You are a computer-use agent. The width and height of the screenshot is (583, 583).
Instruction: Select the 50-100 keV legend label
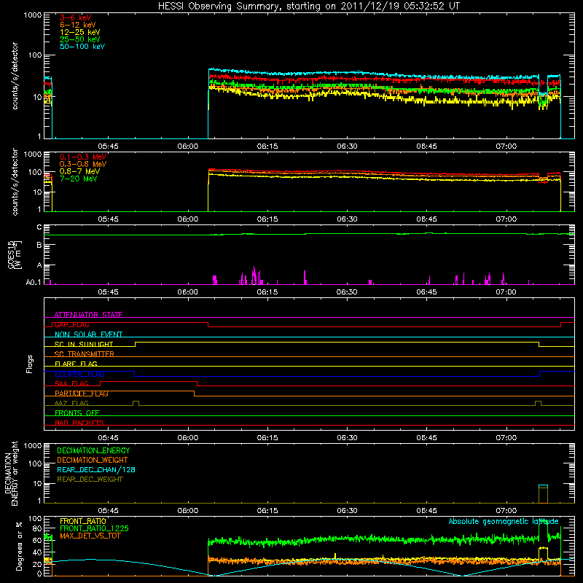tap(82, 47)
